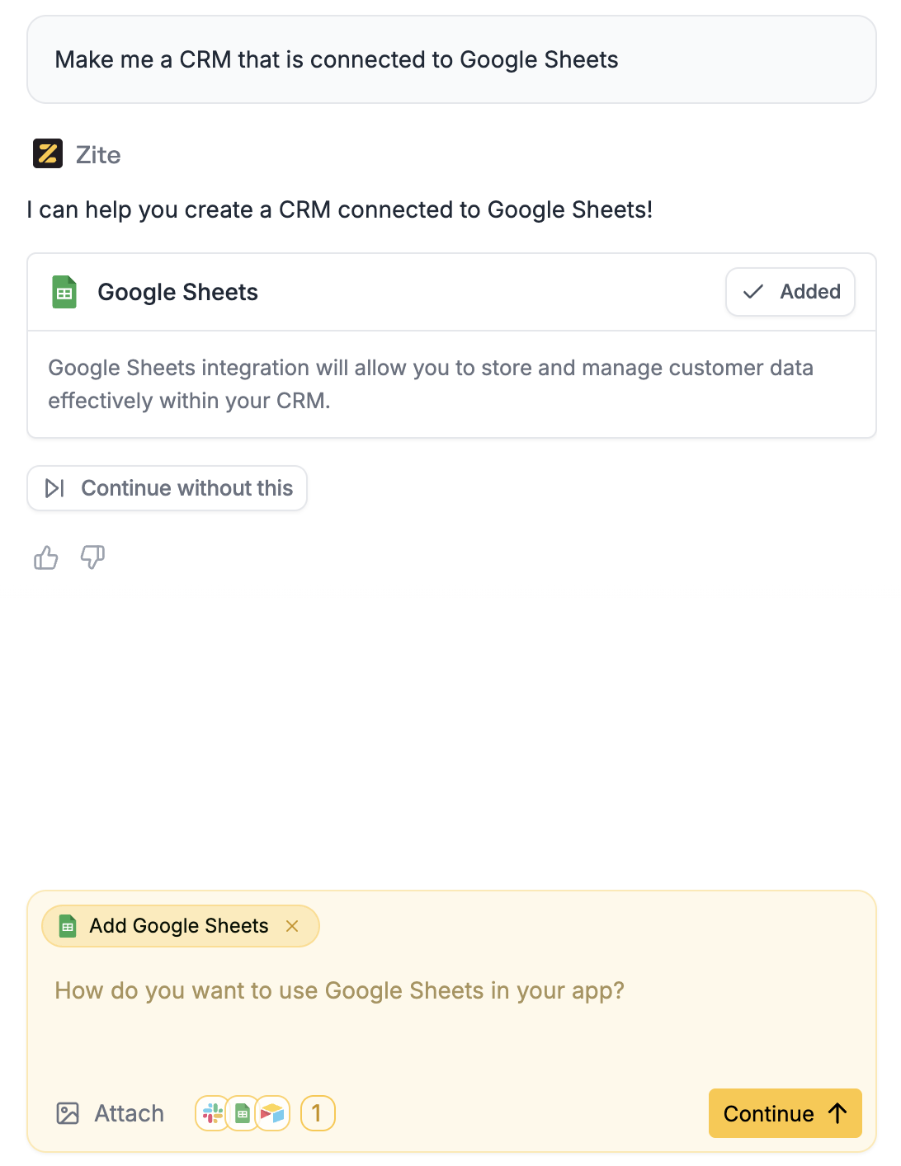This screenshot has height=1166, width=901.
Task: Select the Slack integration icon
Action: point(213,1113)
